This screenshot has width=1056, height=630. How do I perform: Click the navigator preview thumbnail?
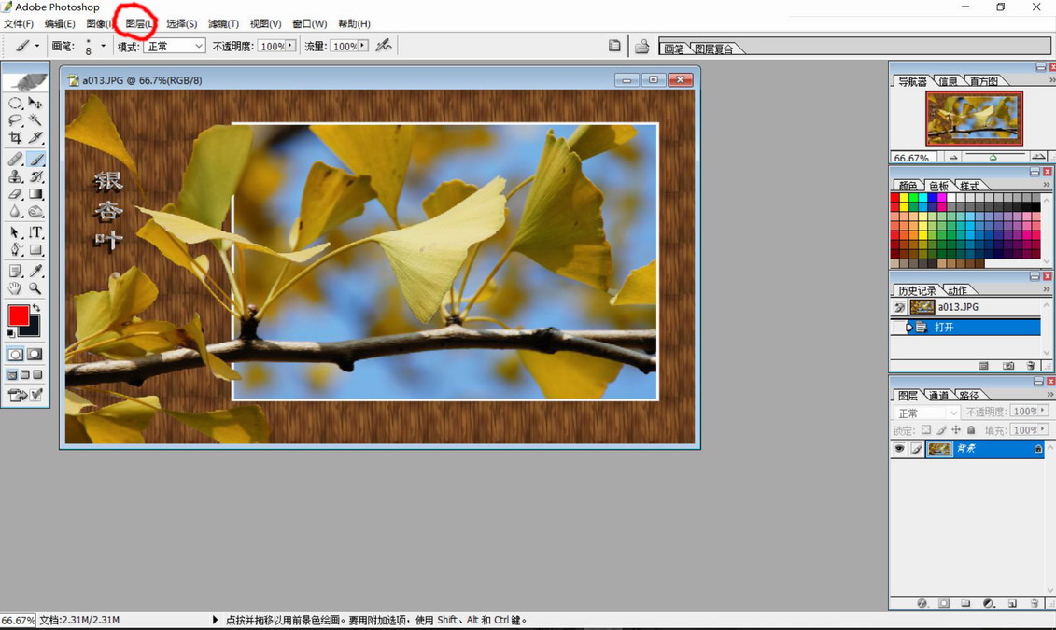(x=974, y=118)
